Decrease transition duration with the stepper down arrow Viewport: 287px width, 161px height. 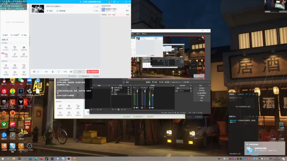click(191, 91)
